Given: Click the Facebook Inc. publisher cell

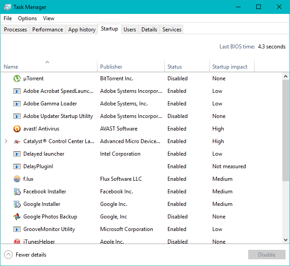Looking at the screenshot, I should (x=116, y=192).
